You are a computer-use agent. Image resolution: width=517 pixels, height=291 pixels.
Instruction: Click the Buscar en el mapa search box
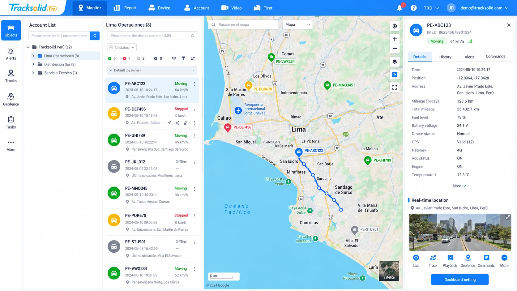pyautogui.click(x=244, y=25)
